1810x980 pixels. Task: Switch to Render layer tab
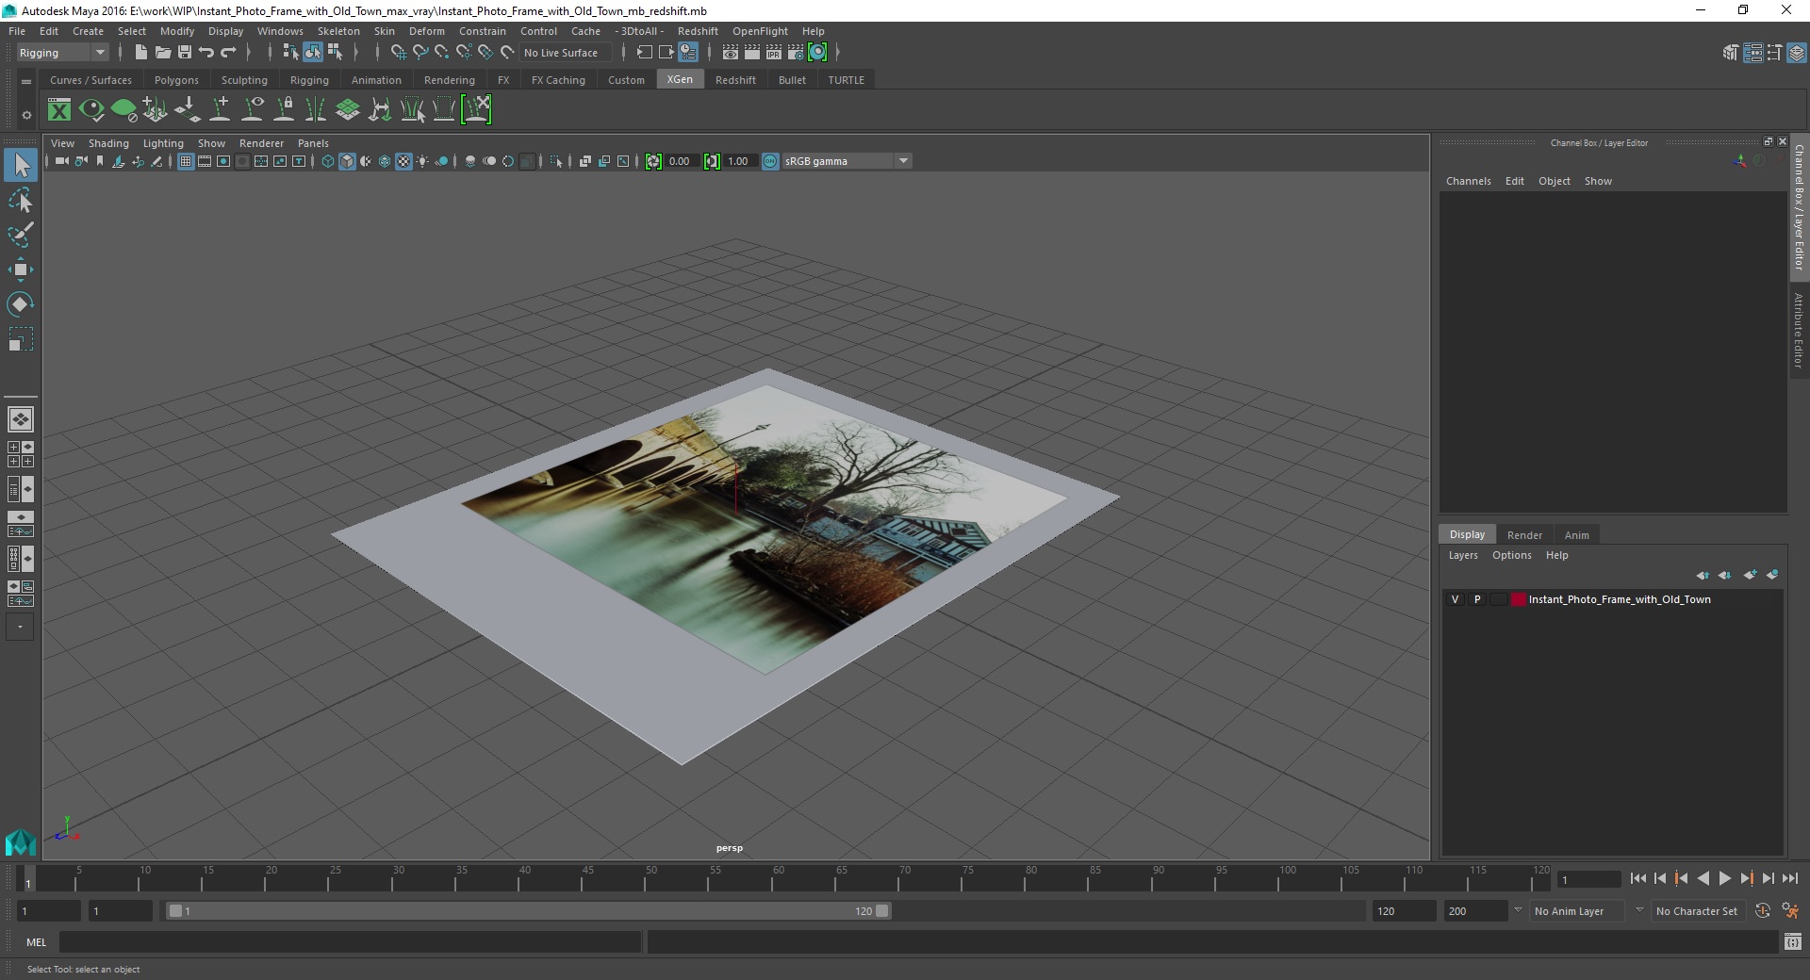point(1524,534)
